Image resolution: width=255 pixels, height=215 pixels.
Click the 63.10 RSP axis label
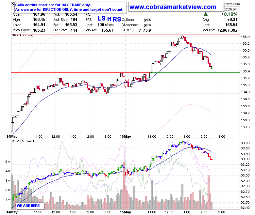point(245,170)
